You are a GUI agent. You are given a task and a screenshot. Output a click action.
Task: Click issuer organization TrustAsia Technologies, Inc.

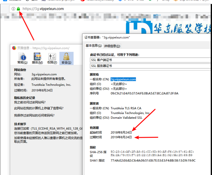130,113
